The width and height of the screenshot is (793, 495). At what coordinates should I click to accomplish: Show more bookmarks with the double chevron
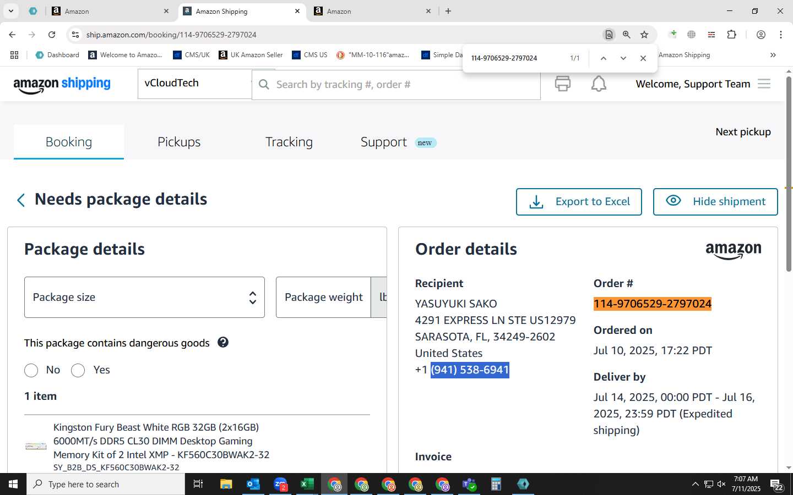[773, 55]
